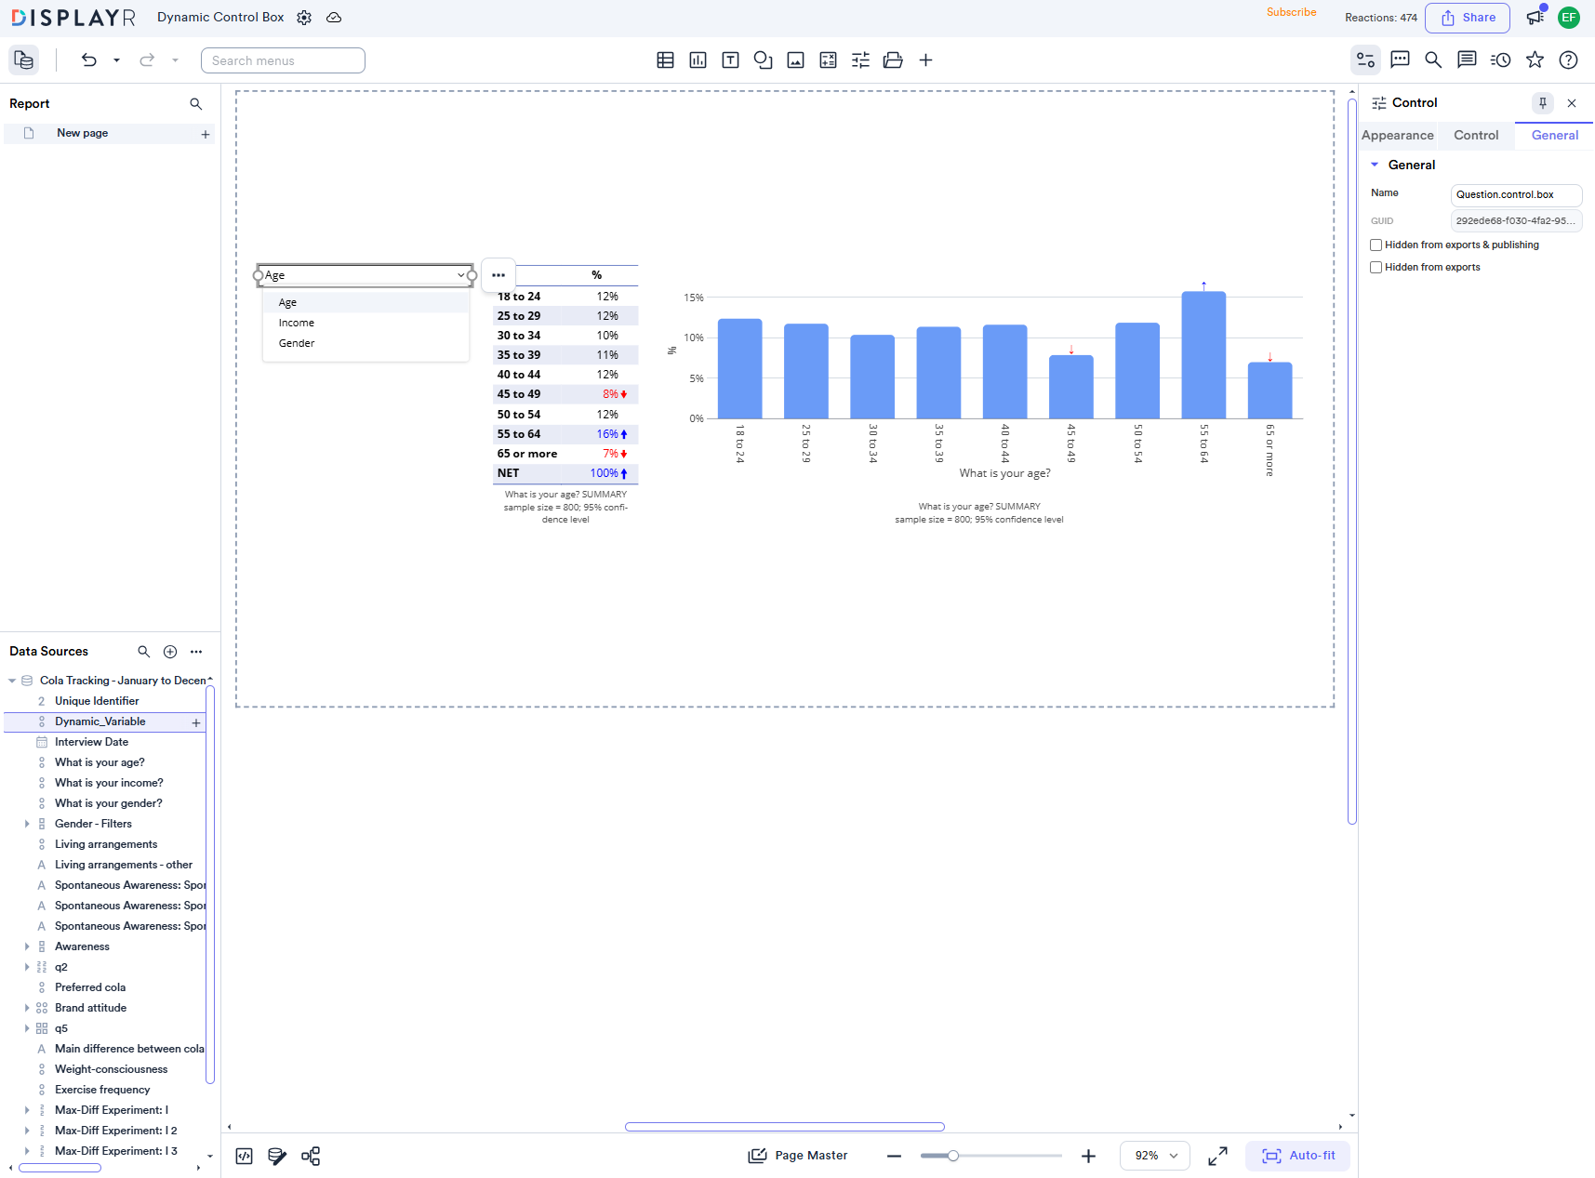The image size is (1595, 1178).
Task: Click the Auto-fit button
Action: tap(1297, 1156)
